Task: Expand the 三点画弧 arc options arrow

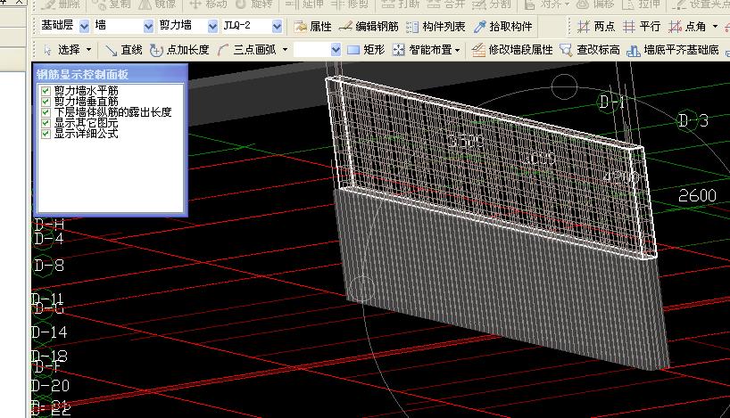Action: tap(285, 49)
